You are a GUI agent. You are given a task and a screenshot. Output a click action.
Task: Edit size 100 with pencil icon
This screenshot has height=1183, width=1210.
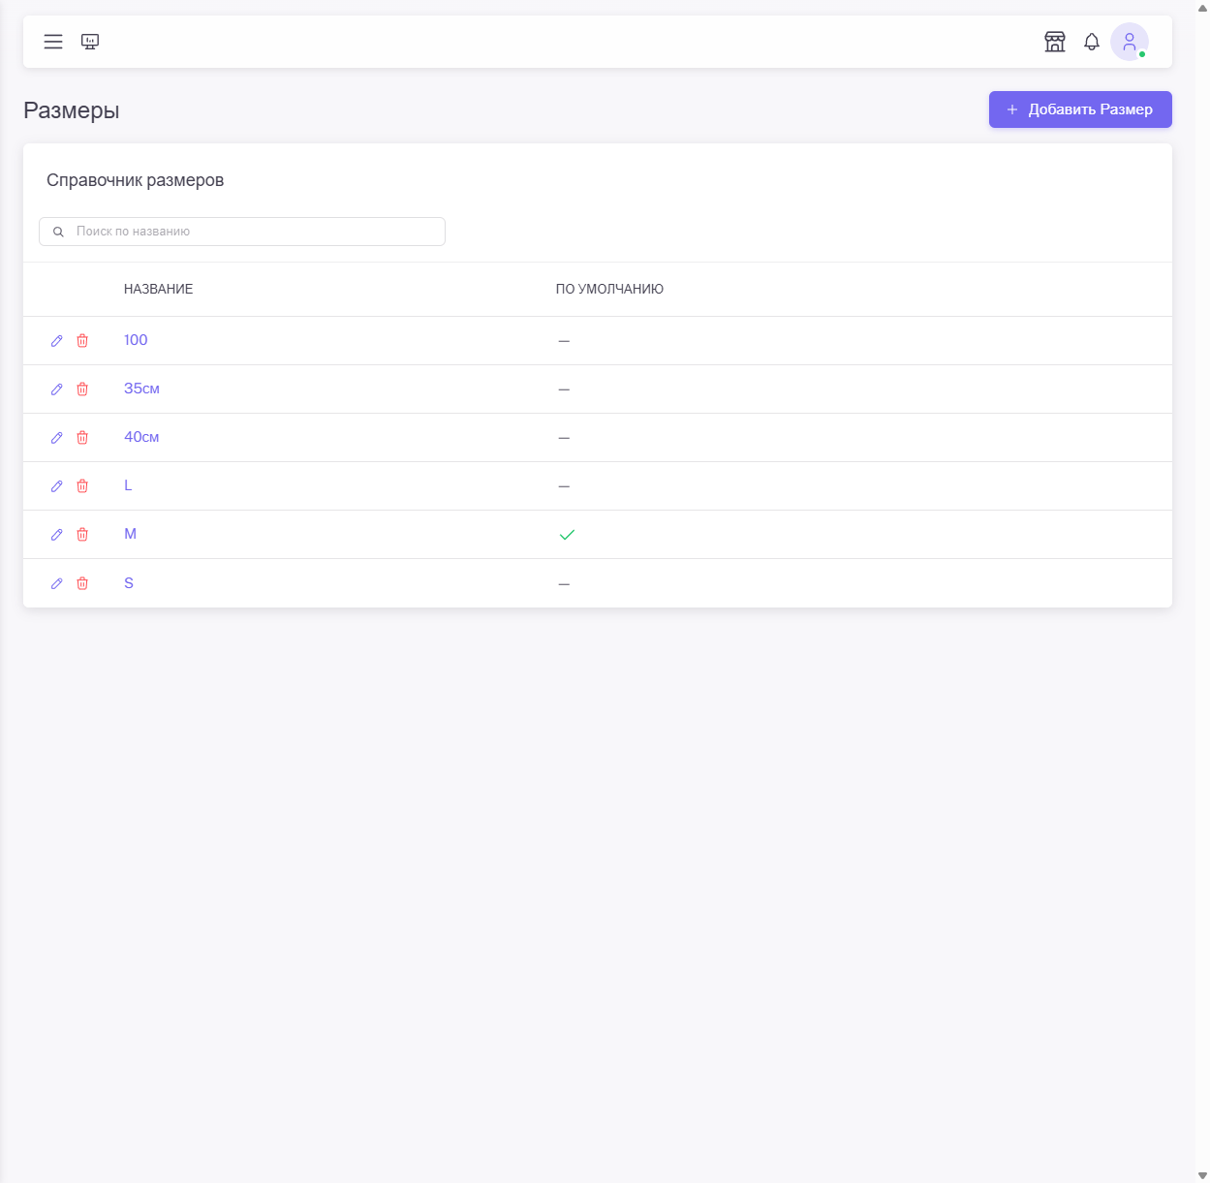coord(57,341)
